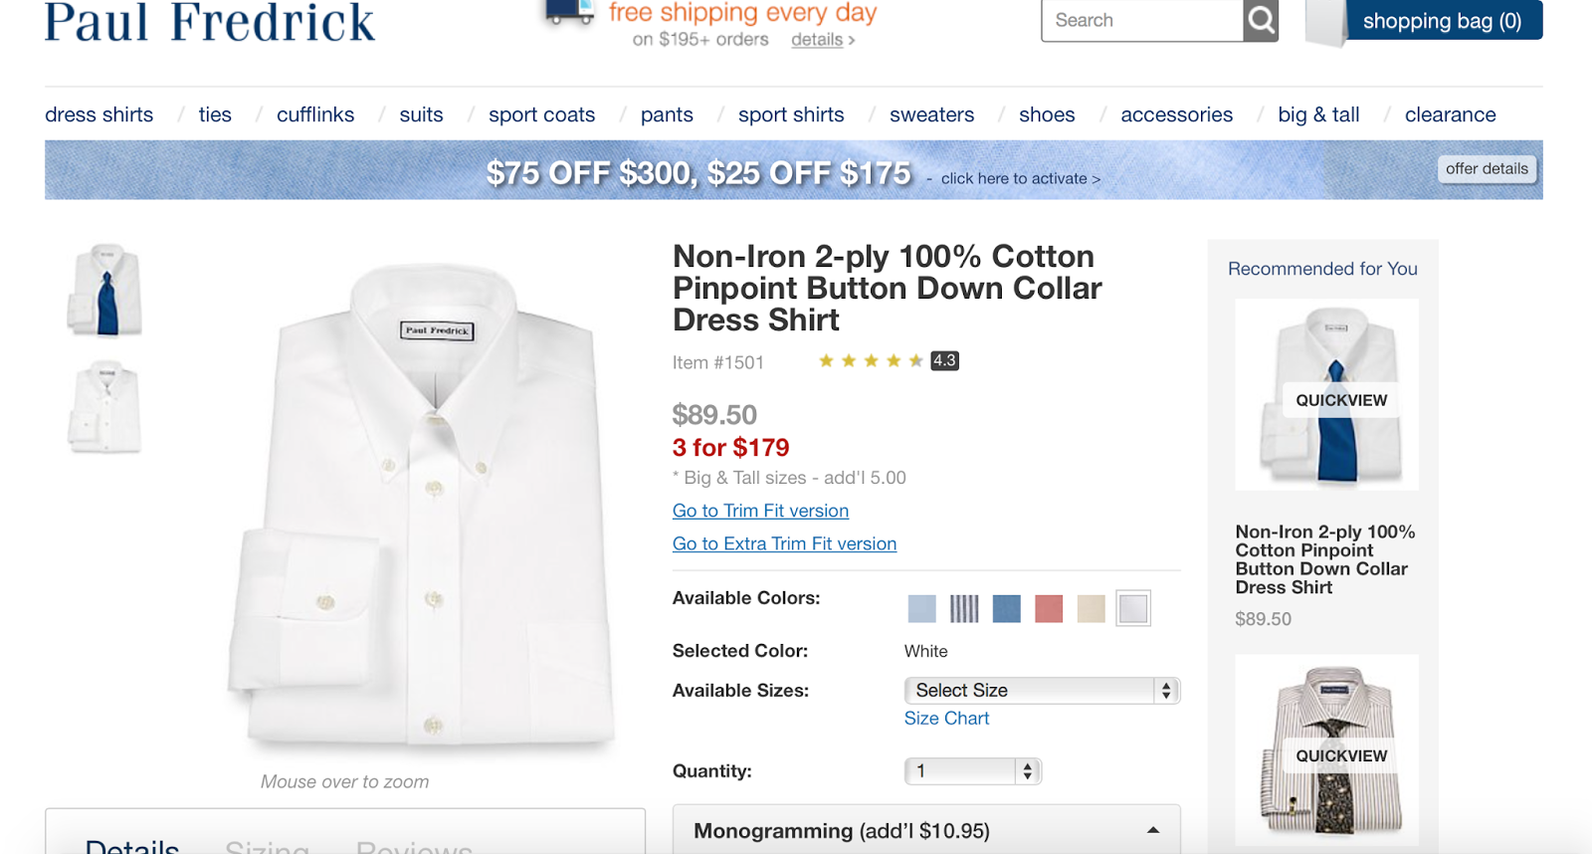Quickview the striped shirt recommendation
The image size is (1592, 854).
[1340, 755]
